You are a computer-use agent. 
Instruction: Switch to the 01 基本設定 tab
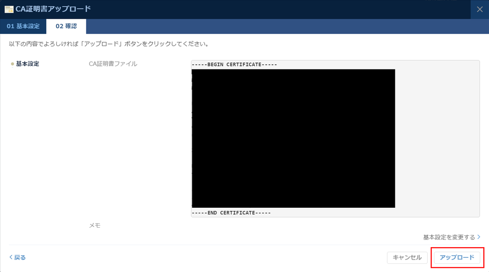[23, 26]
